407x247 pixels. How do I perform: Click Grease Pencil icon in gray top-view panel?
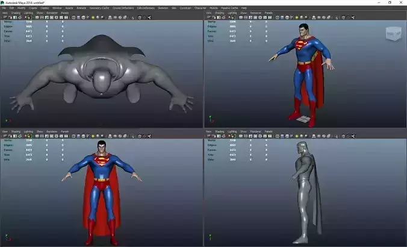29,17
